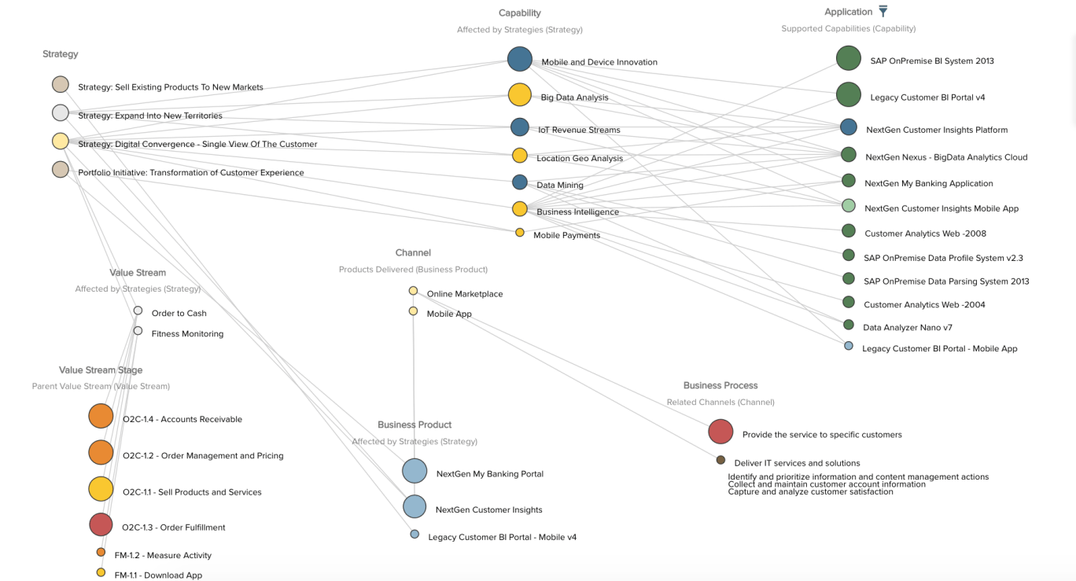Open the Application column filter icon
This screenshot has height=581, width=1076.
point(883,11)
